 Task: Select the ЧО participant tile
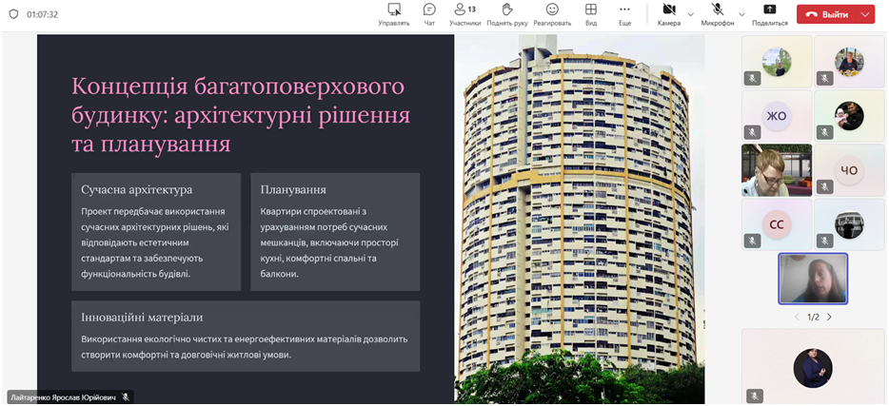click(848, 170)
